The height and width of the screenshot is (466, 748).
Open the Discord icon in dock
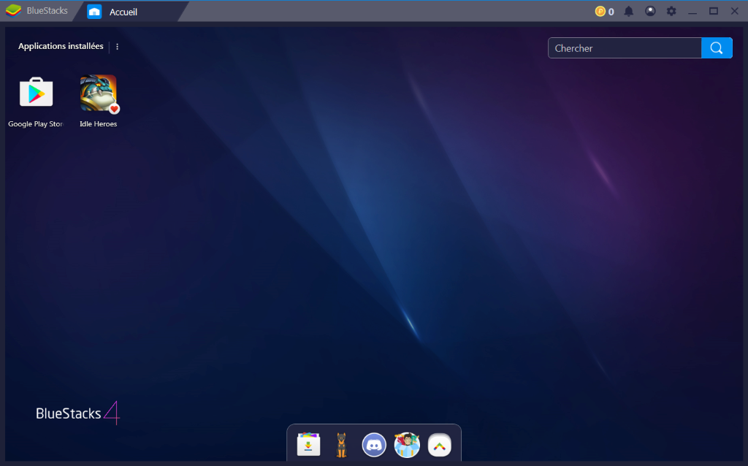coord(374,445)
